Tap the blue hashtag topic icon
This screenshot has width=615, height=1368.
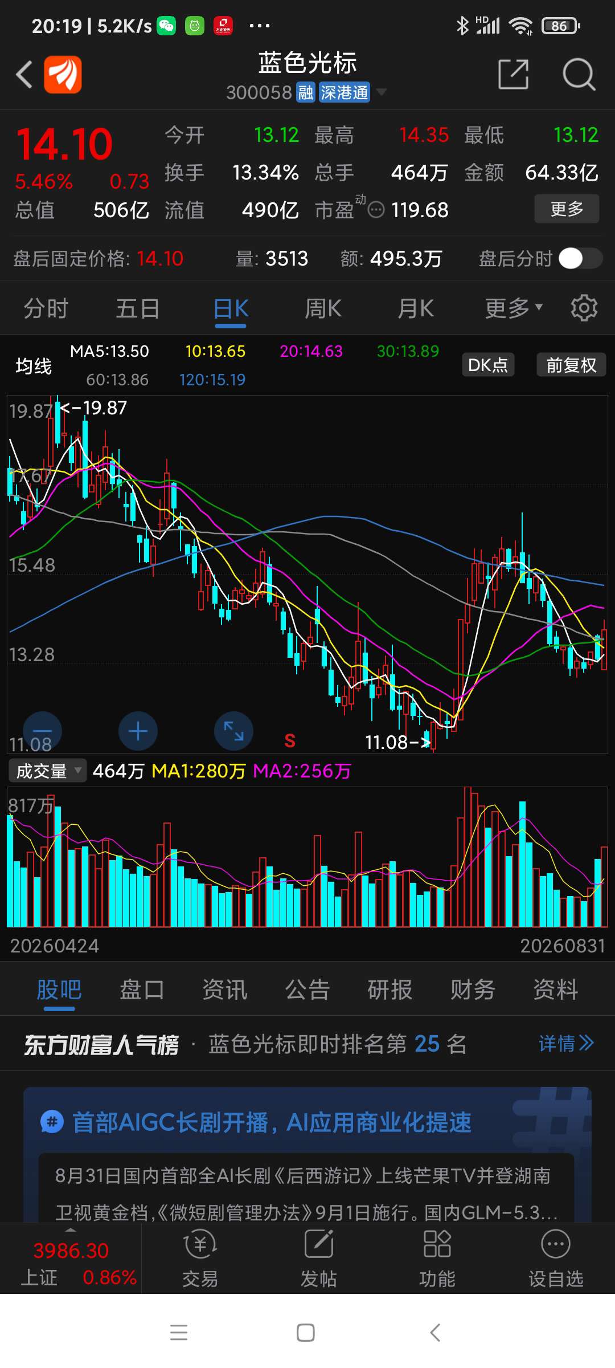[52, 1123]
